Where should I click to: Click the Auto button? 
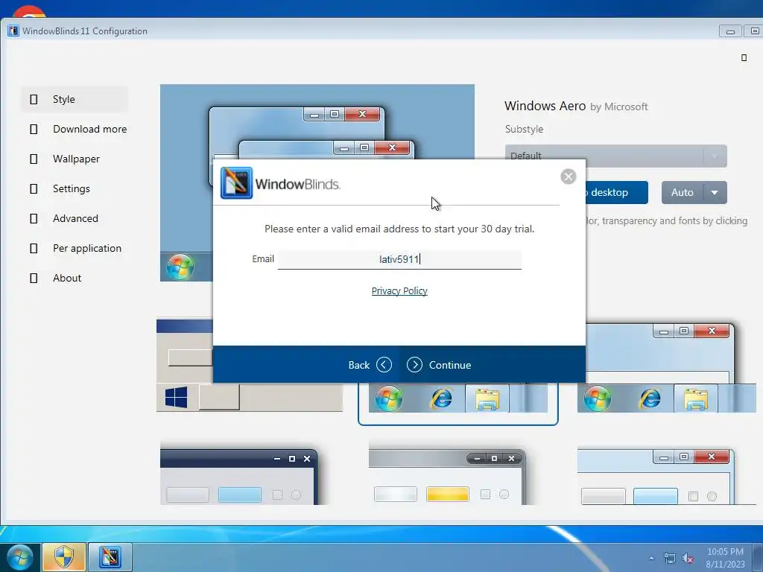click(x=683, y=193)
